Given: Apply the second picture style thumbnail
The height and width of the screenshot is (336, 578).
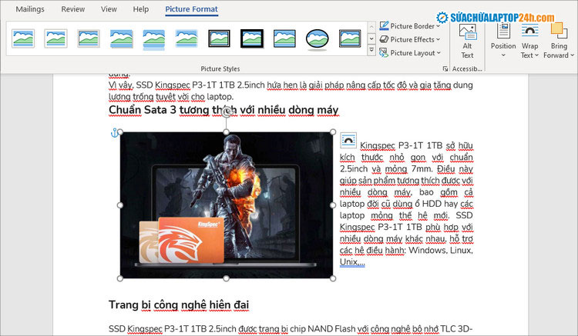Looking at the screenshot, I should 55,38.
